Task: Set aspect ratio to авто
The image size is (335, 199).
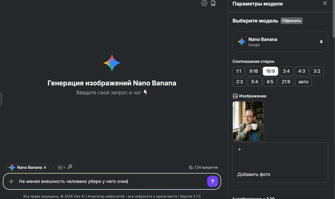Action: click(303, 82)
